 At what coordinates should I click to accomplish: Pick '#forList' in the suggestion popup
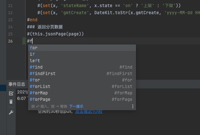pyautogui.click(x=40, y=86)
